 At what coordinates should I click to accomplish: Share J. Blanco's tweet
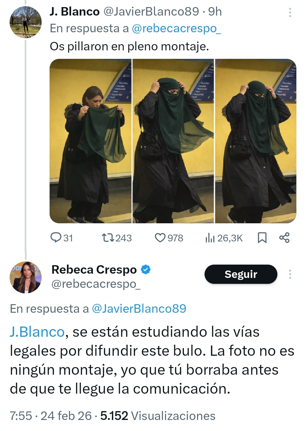(284, 238)
